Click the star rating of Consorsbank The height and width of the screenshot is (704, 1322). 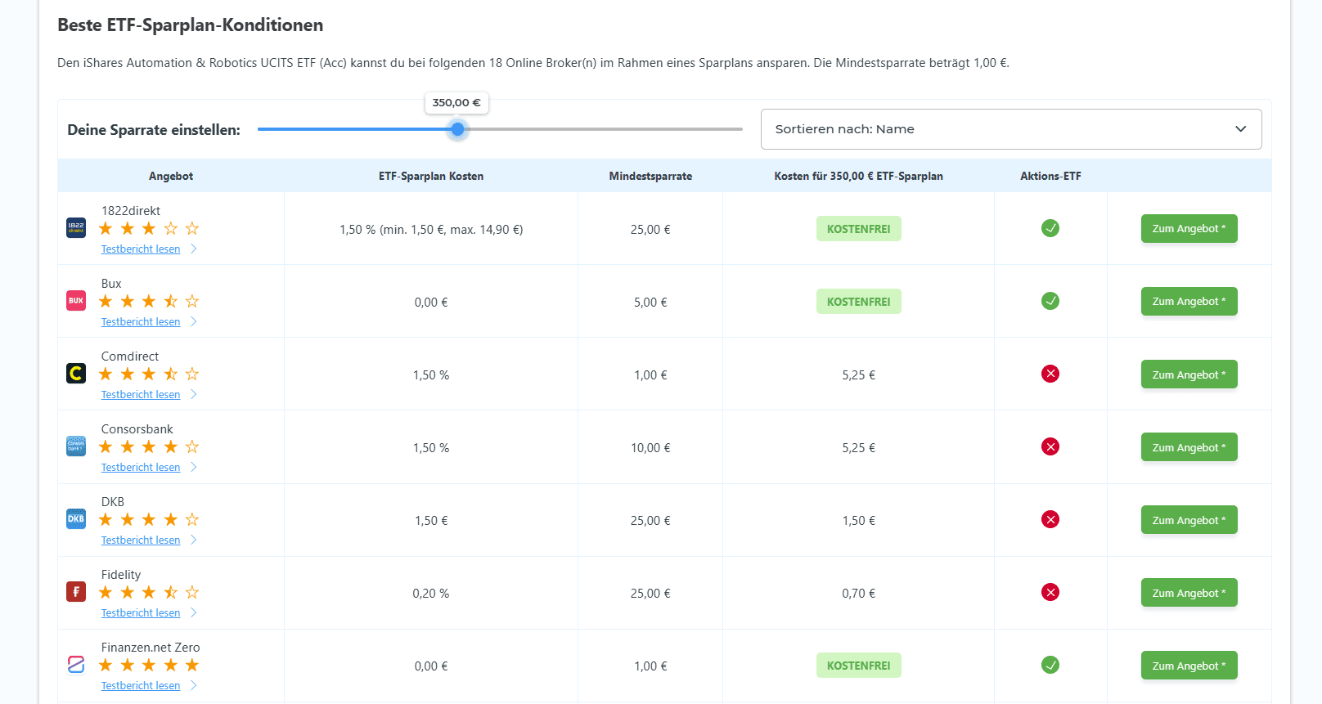149,446
